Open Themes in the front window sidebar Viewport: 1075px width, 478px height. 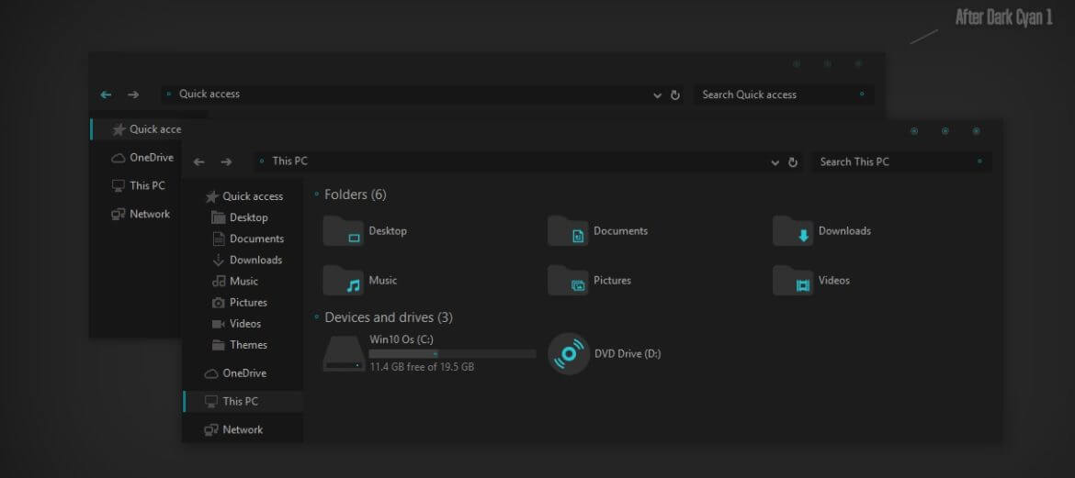[239, 345]
